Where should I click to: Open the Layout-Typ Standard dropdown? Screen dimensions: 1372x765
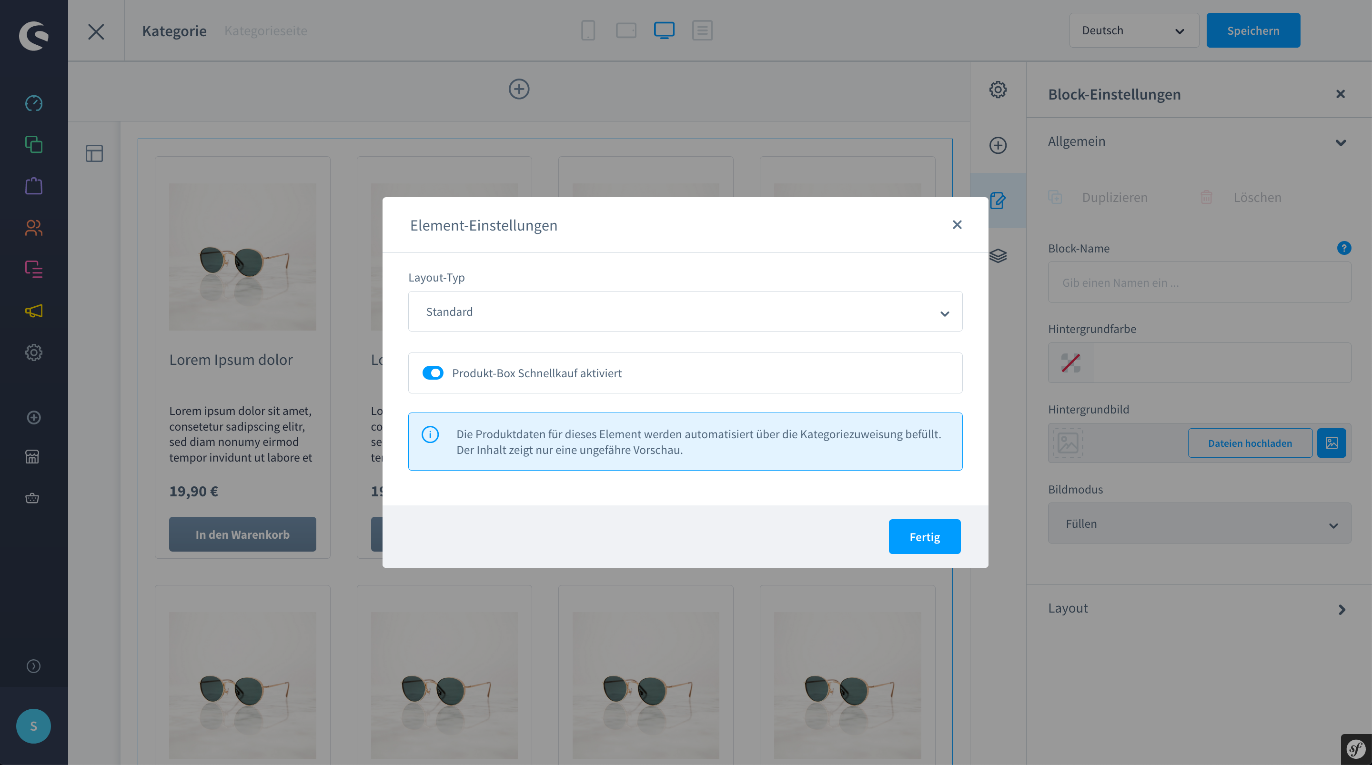coord(685,312)
